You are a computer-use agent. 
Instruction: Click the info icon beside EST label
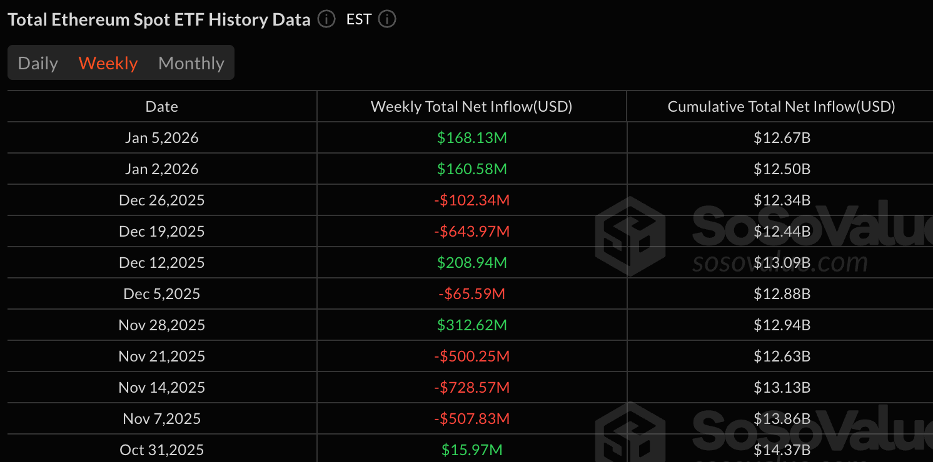coord(386,19)
